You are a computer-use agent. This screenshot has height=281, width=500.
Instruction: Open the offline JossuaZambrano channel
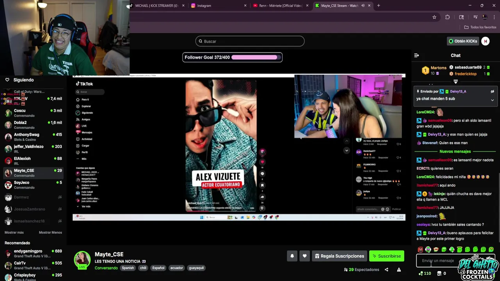coord(33,209)
